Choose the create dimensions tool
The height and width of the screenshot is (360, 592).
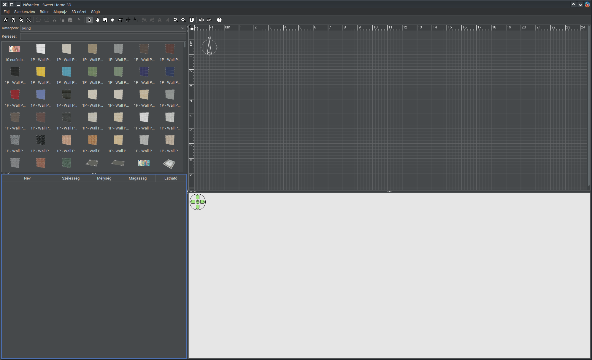128,20
